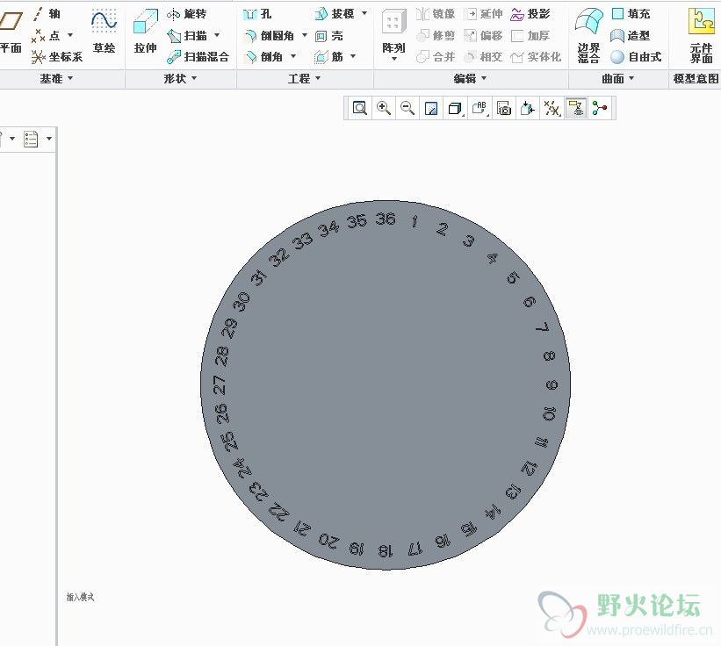Start the 拉伸 (Extrude) feature
Viewport: 721px width, 646px height.
click(145, 32)
